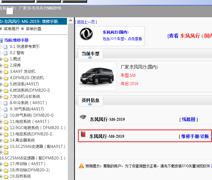The height and width of the screenshot is (180, 212).
Task: Open the 维修手册/诊断 link
Action: click(195, 136)
